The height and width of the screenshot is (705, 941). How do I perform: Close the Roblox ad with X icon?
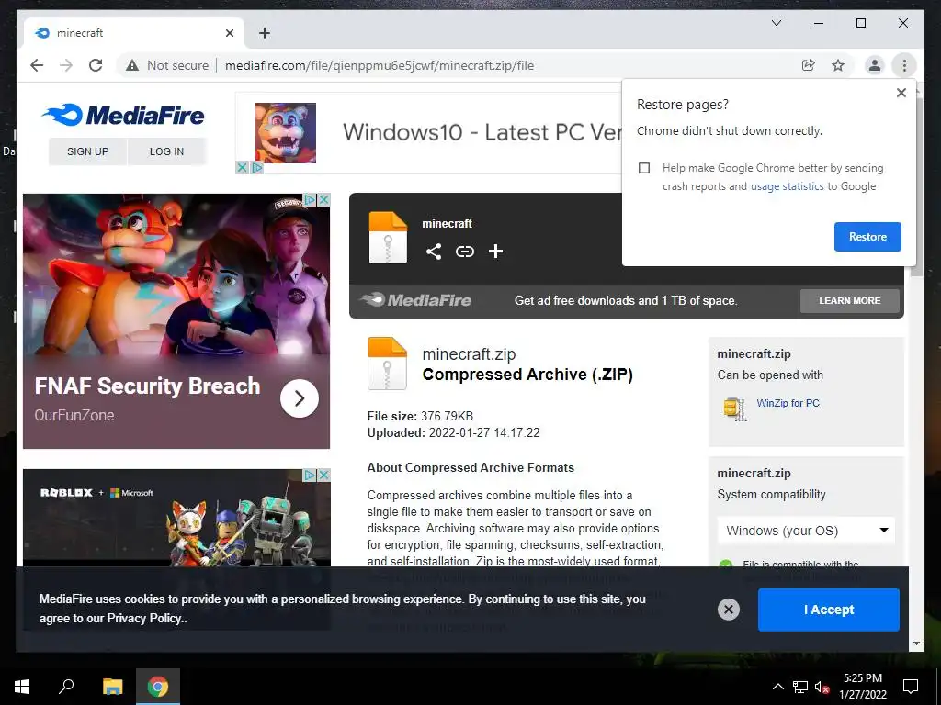click(323, 476)
